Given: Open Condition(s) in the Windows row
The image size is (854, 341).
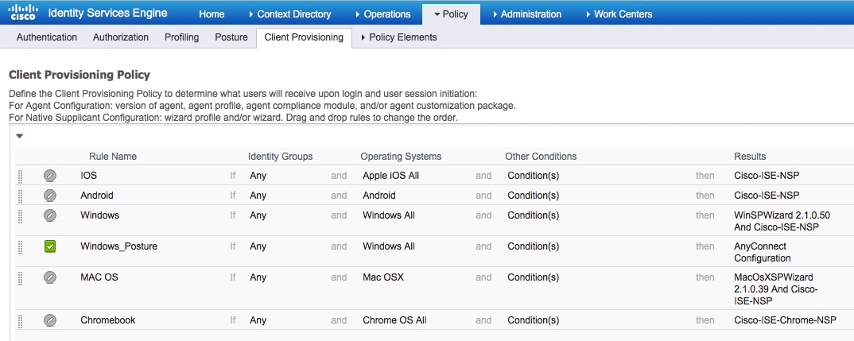Looking at the screenshot, I should pyautogui.click(x=534, y=215).
